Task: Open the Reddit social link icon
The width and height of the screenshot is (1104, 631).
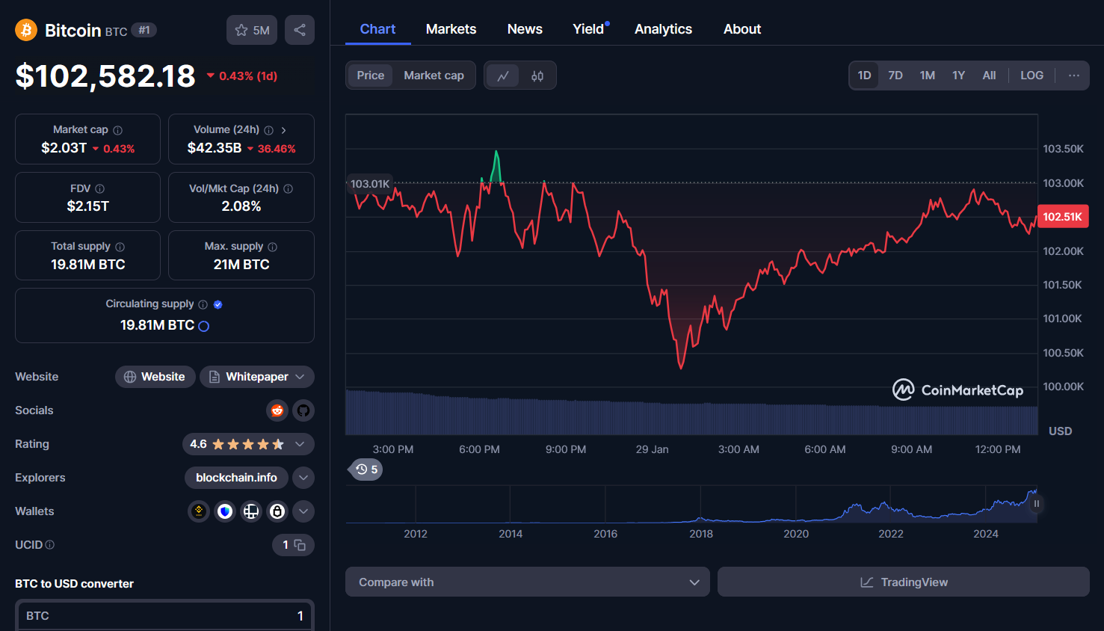Action: (x=277, y=410)
